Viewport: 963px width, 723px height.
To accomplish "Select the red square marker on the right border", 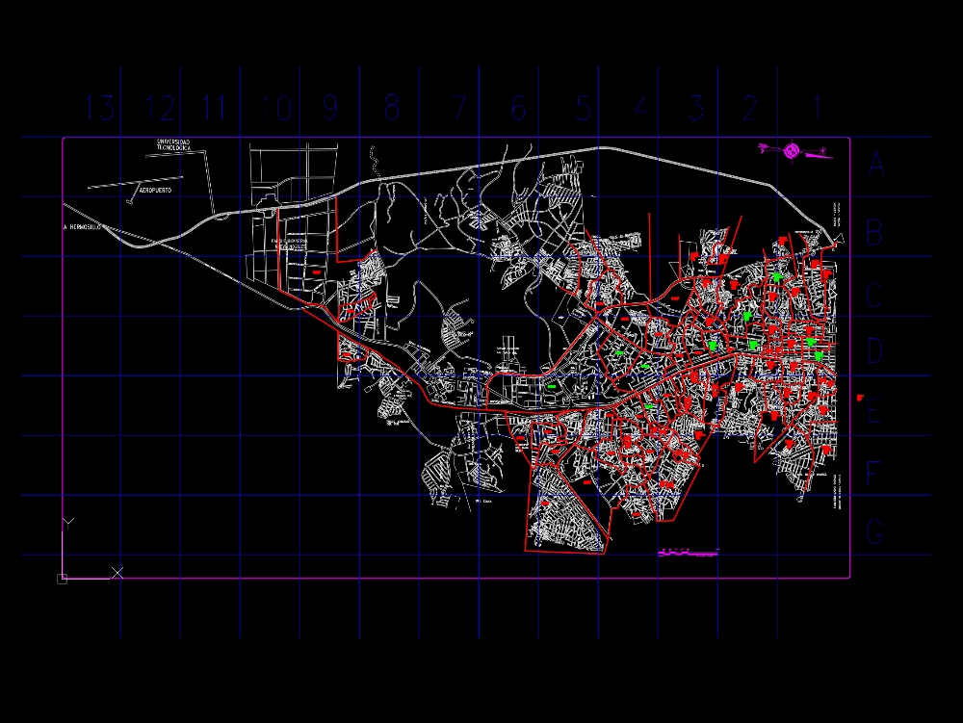I will point(860,398).
